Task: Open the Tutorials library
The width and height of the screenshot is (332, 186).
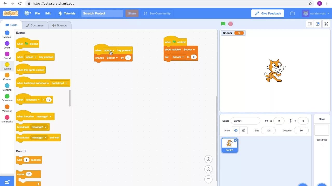Action: [x=67, y=13]
